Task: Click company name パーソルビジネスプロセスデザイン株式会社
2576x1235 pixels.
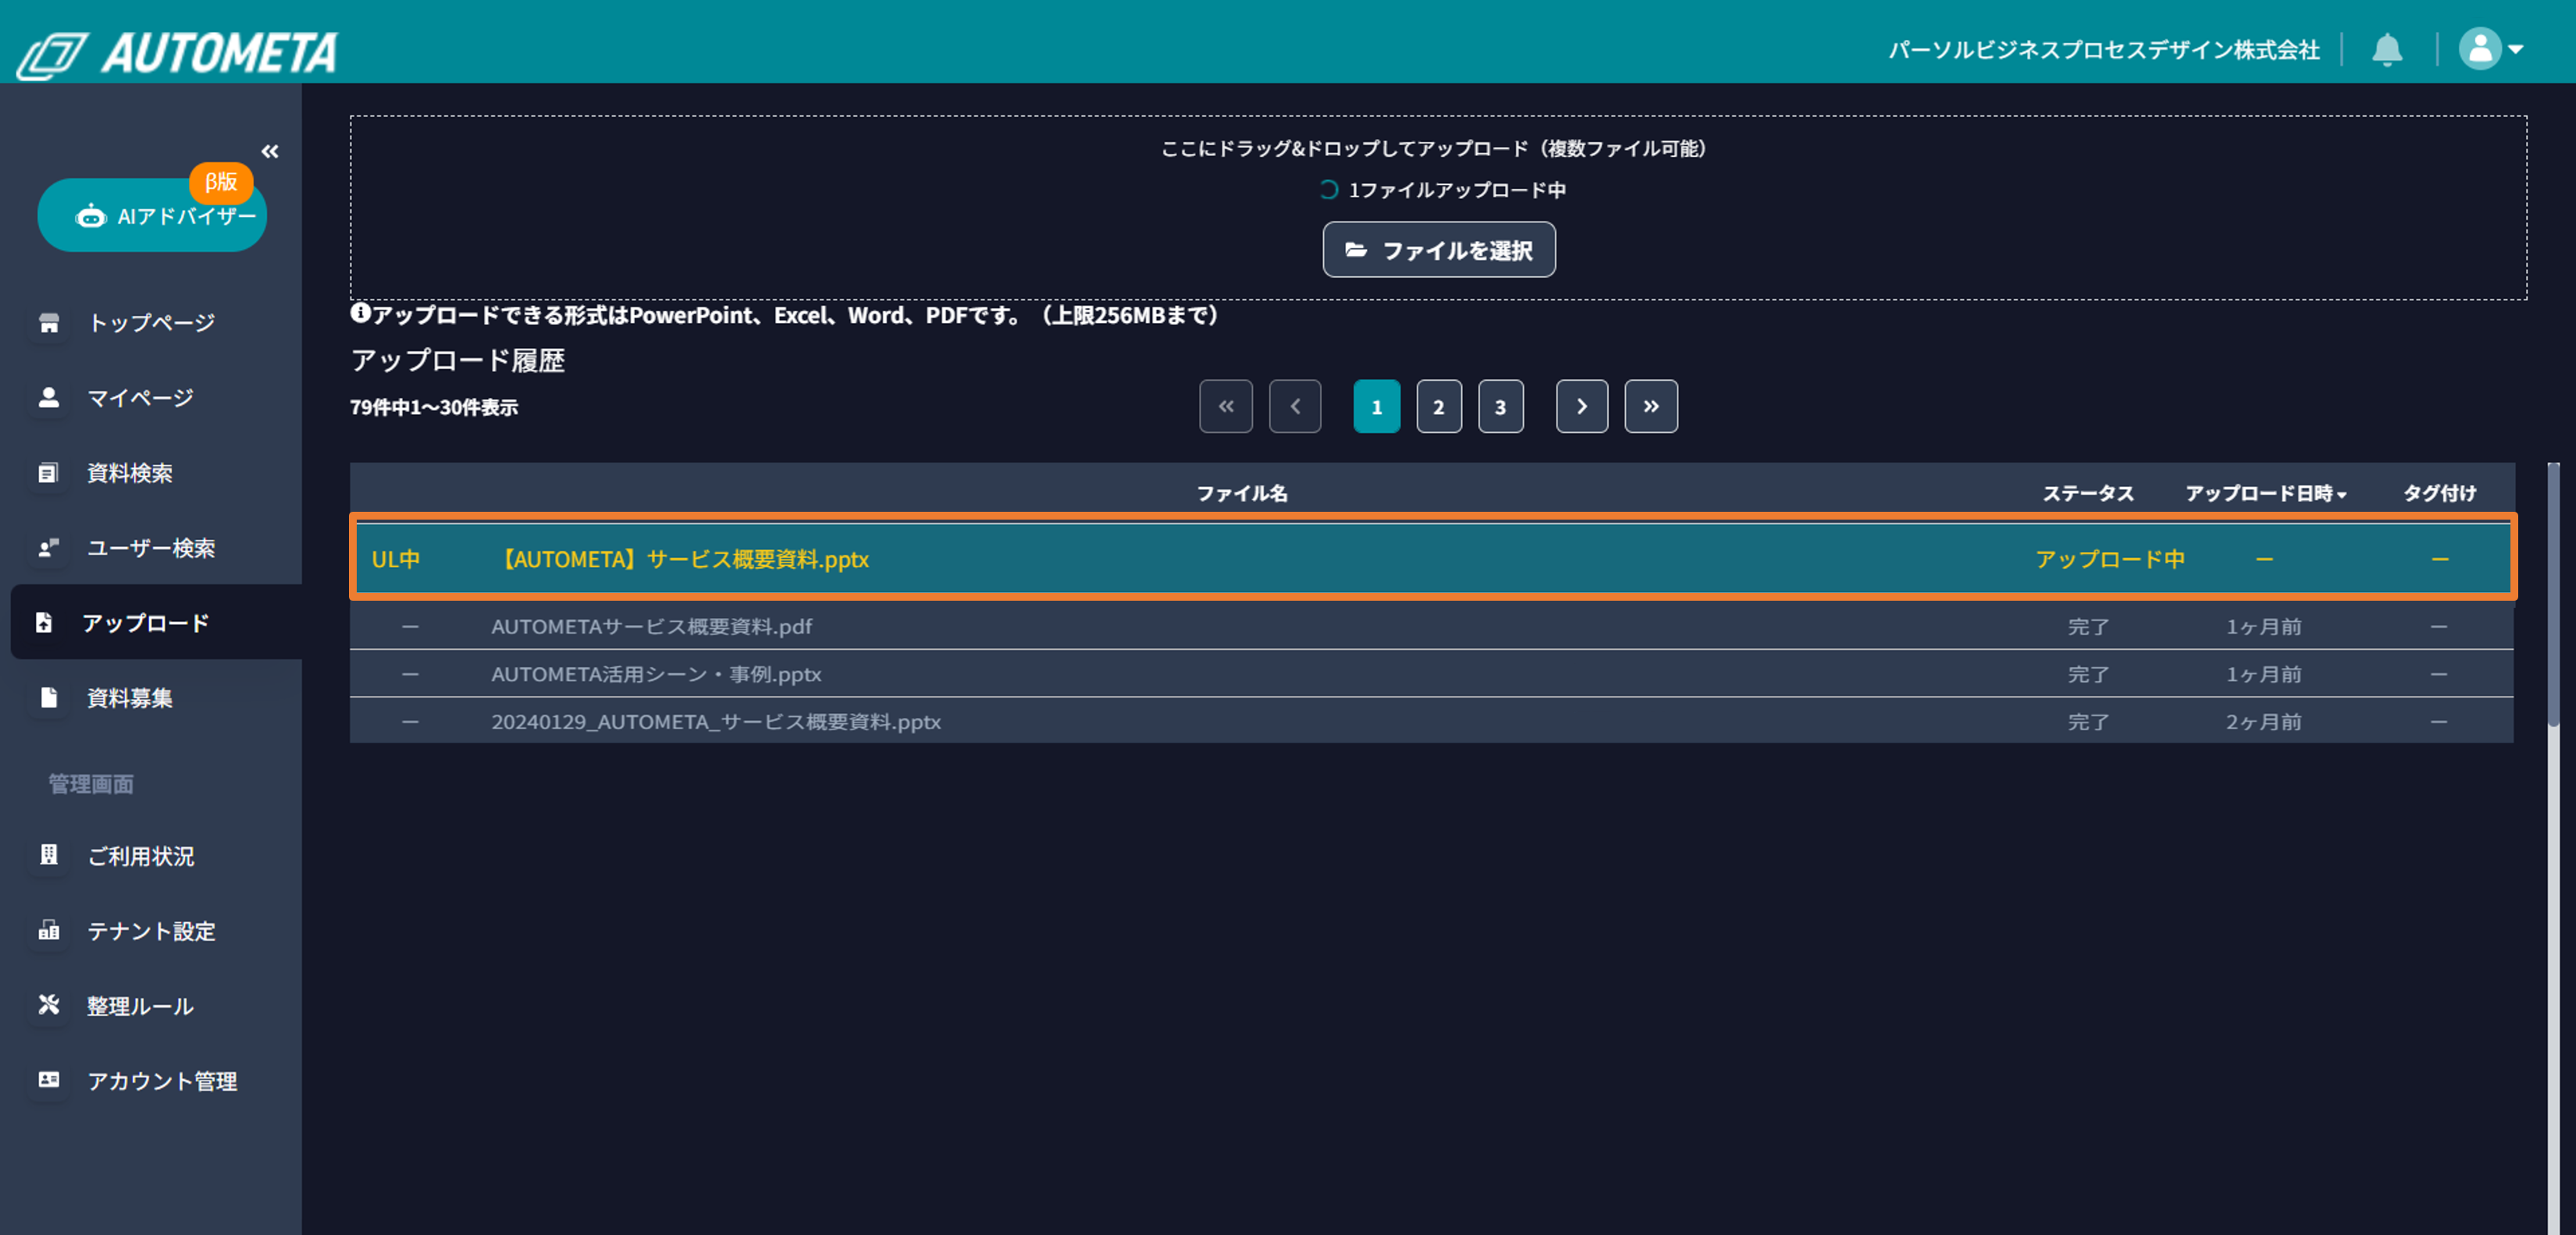Action: click(2104, 50)
